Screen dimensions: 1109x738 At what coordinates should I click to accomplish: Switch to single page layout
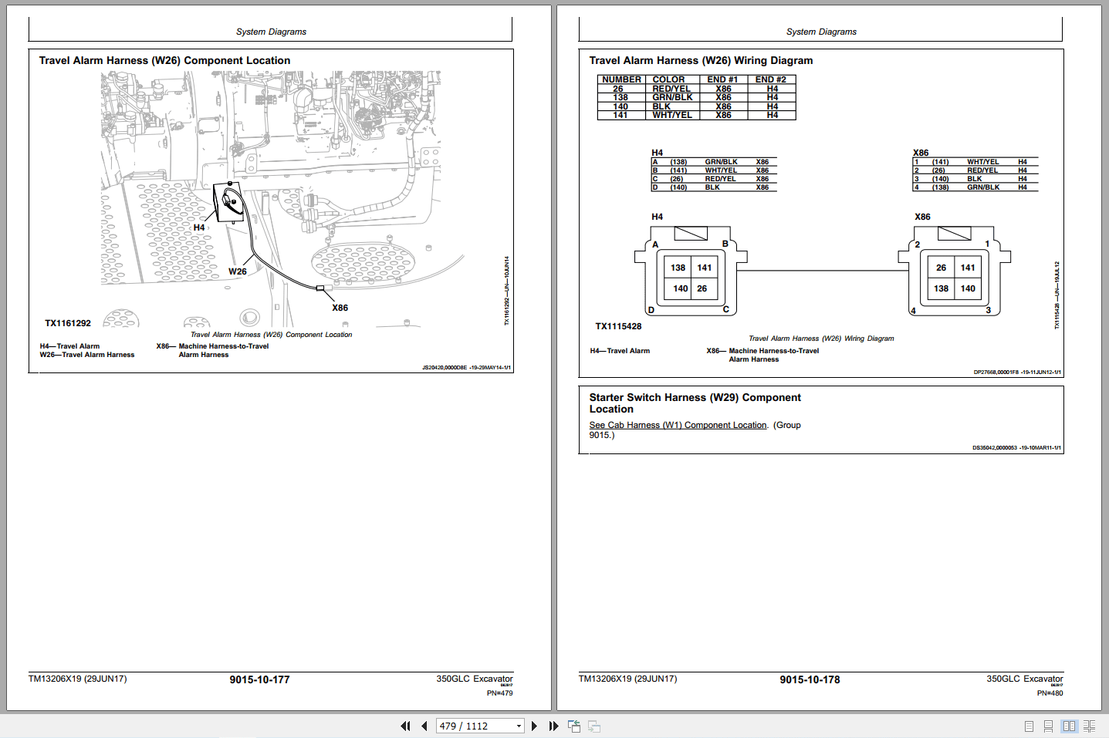point(1028,726)
